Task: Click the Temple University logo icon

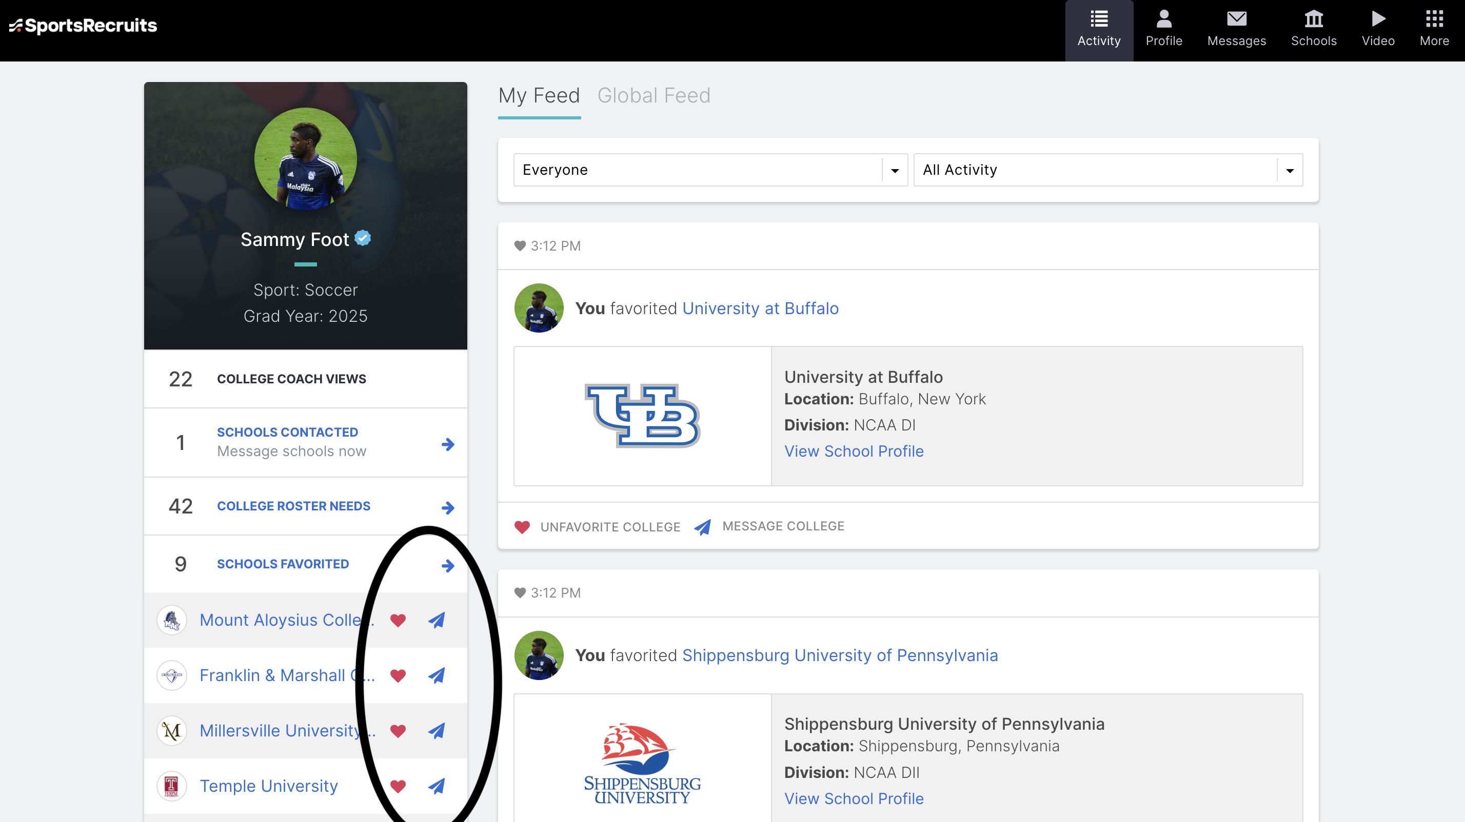Action: point(172,786)
